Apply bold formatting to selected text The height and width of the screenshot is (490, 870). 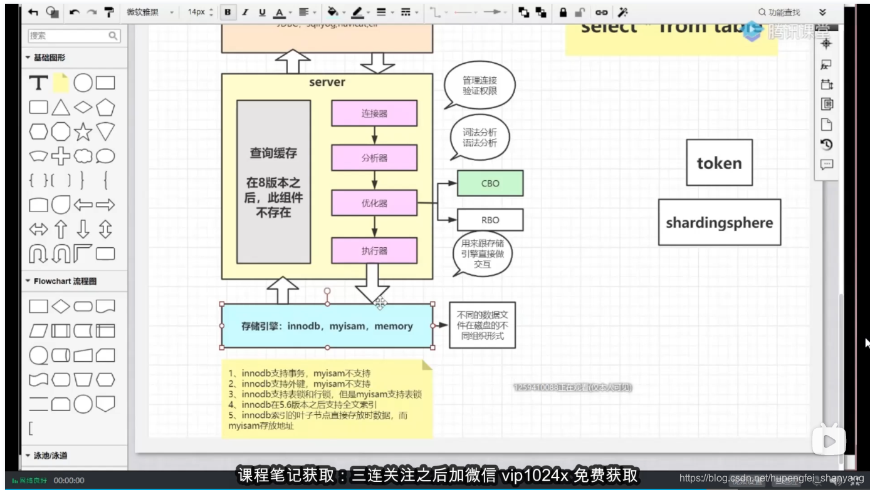point(228,12)
